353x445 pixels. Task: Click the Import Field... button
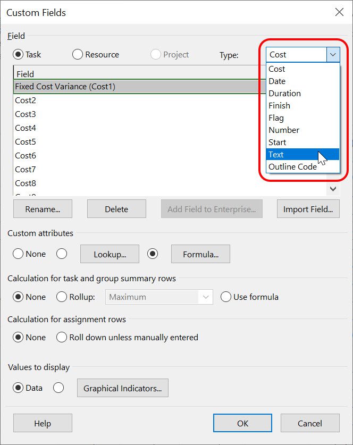[308, 209]
